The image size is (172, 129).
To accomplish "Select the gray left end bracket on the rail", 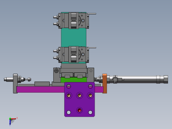I will click(x=15, y=84).
